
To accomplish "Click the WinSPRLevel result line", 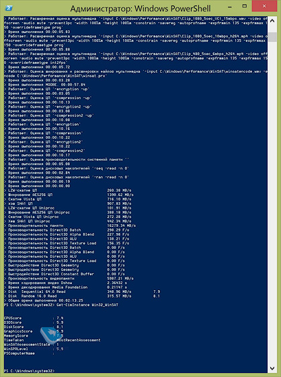I will click(34, 349).
